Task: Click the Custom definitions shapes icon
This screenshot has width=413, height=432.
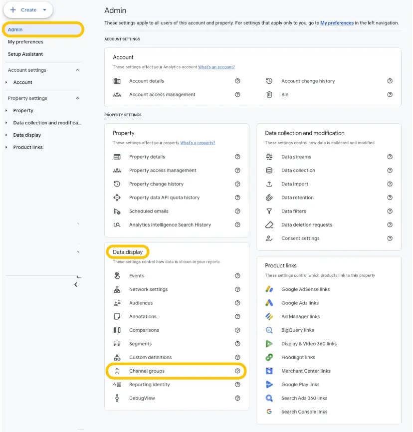Action: (x=117, y=357)
